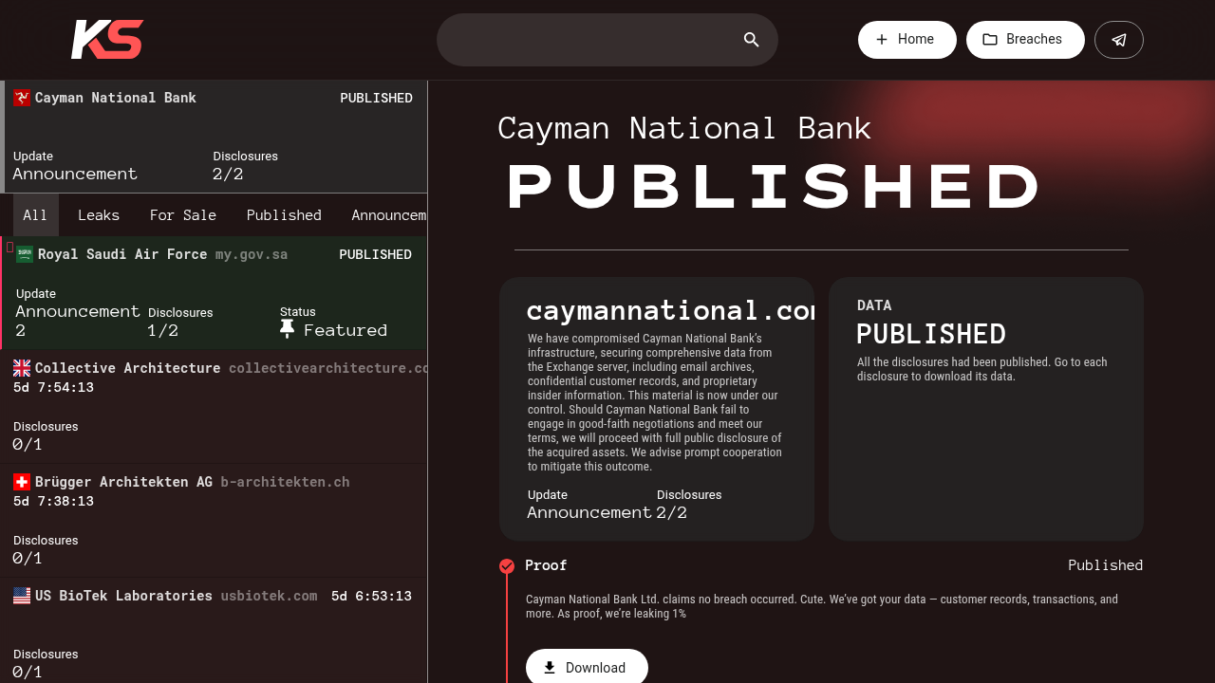Click the 5d 6:53:13 countdown timer

(x=371, y=596)
